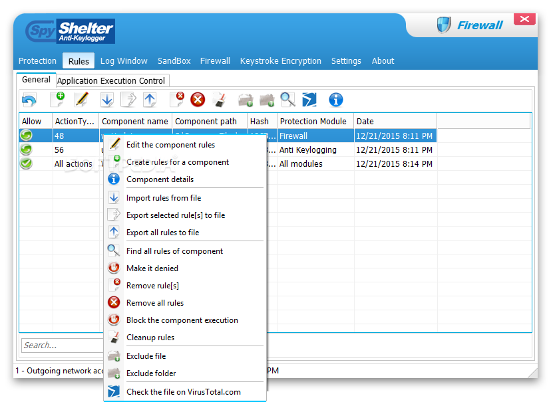The image size is (551, 402).
Task: Choose Exclude file menu entry
Action: [185, 355]
